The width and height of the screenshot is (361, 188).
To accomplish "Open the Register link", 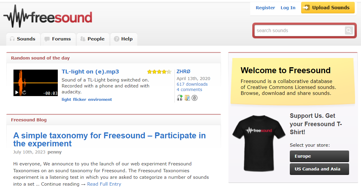I will (265, 8).
